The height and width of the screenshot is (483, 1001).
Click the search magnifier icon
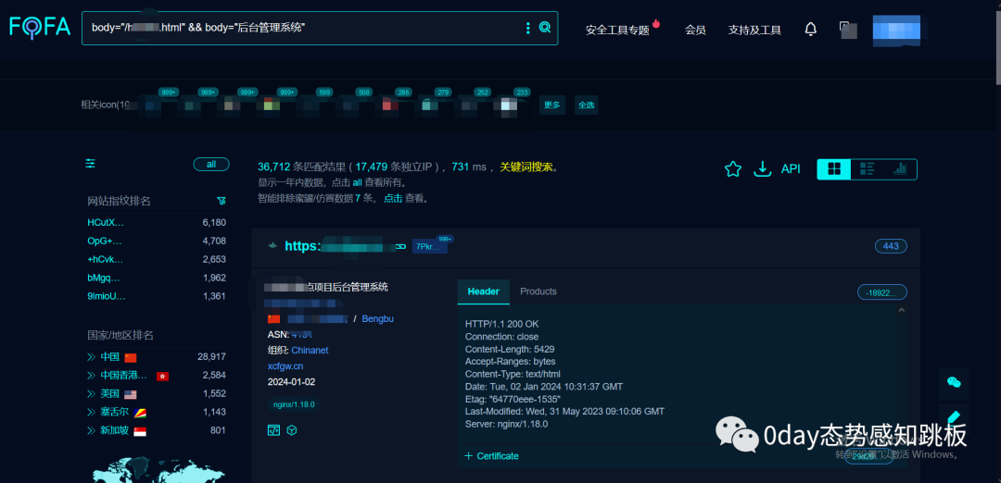tap(545, 28)
